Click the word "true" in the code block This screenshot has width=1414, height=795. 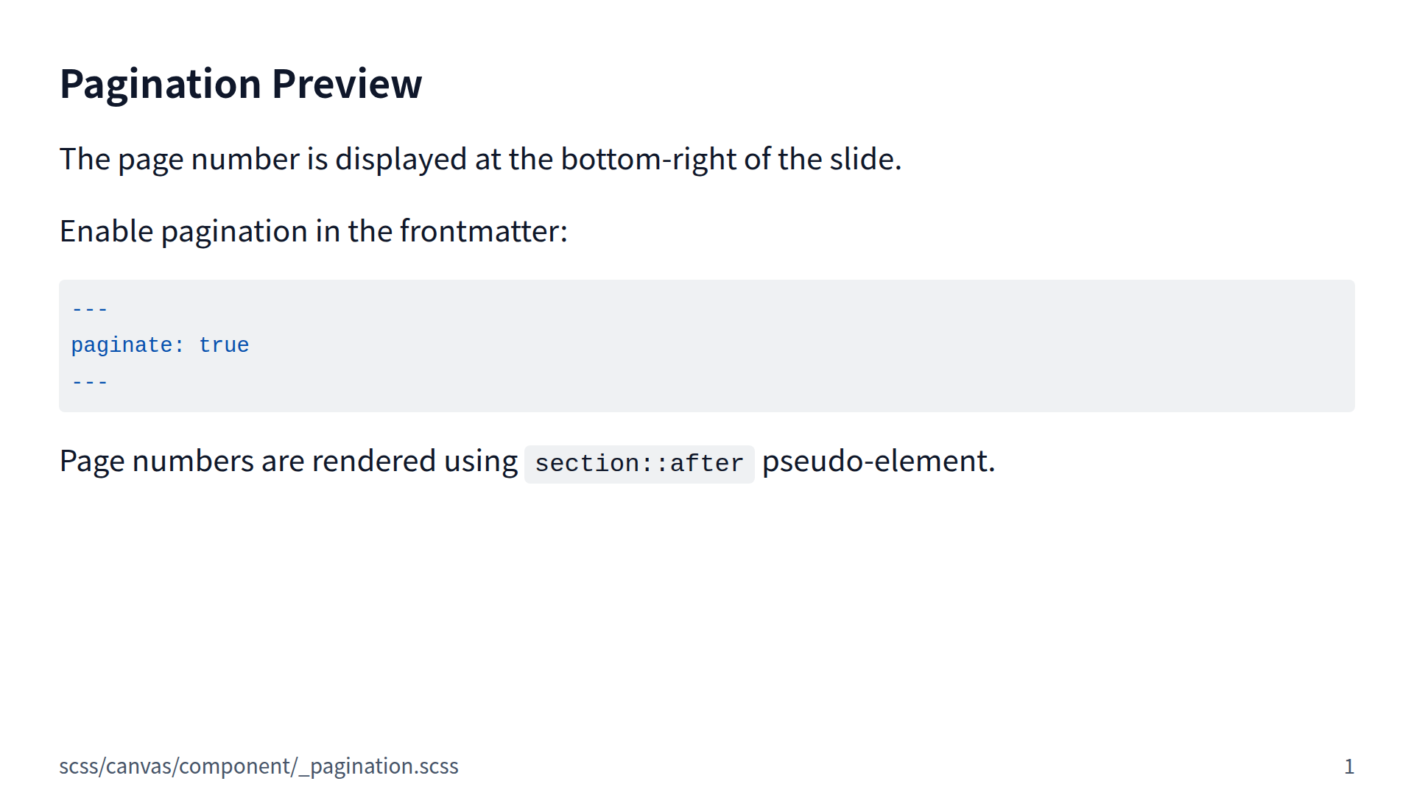point(224,345)
